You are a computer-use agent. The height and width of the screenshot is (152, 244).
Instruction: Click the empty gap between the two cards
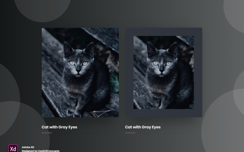click(x=122, y=73)
